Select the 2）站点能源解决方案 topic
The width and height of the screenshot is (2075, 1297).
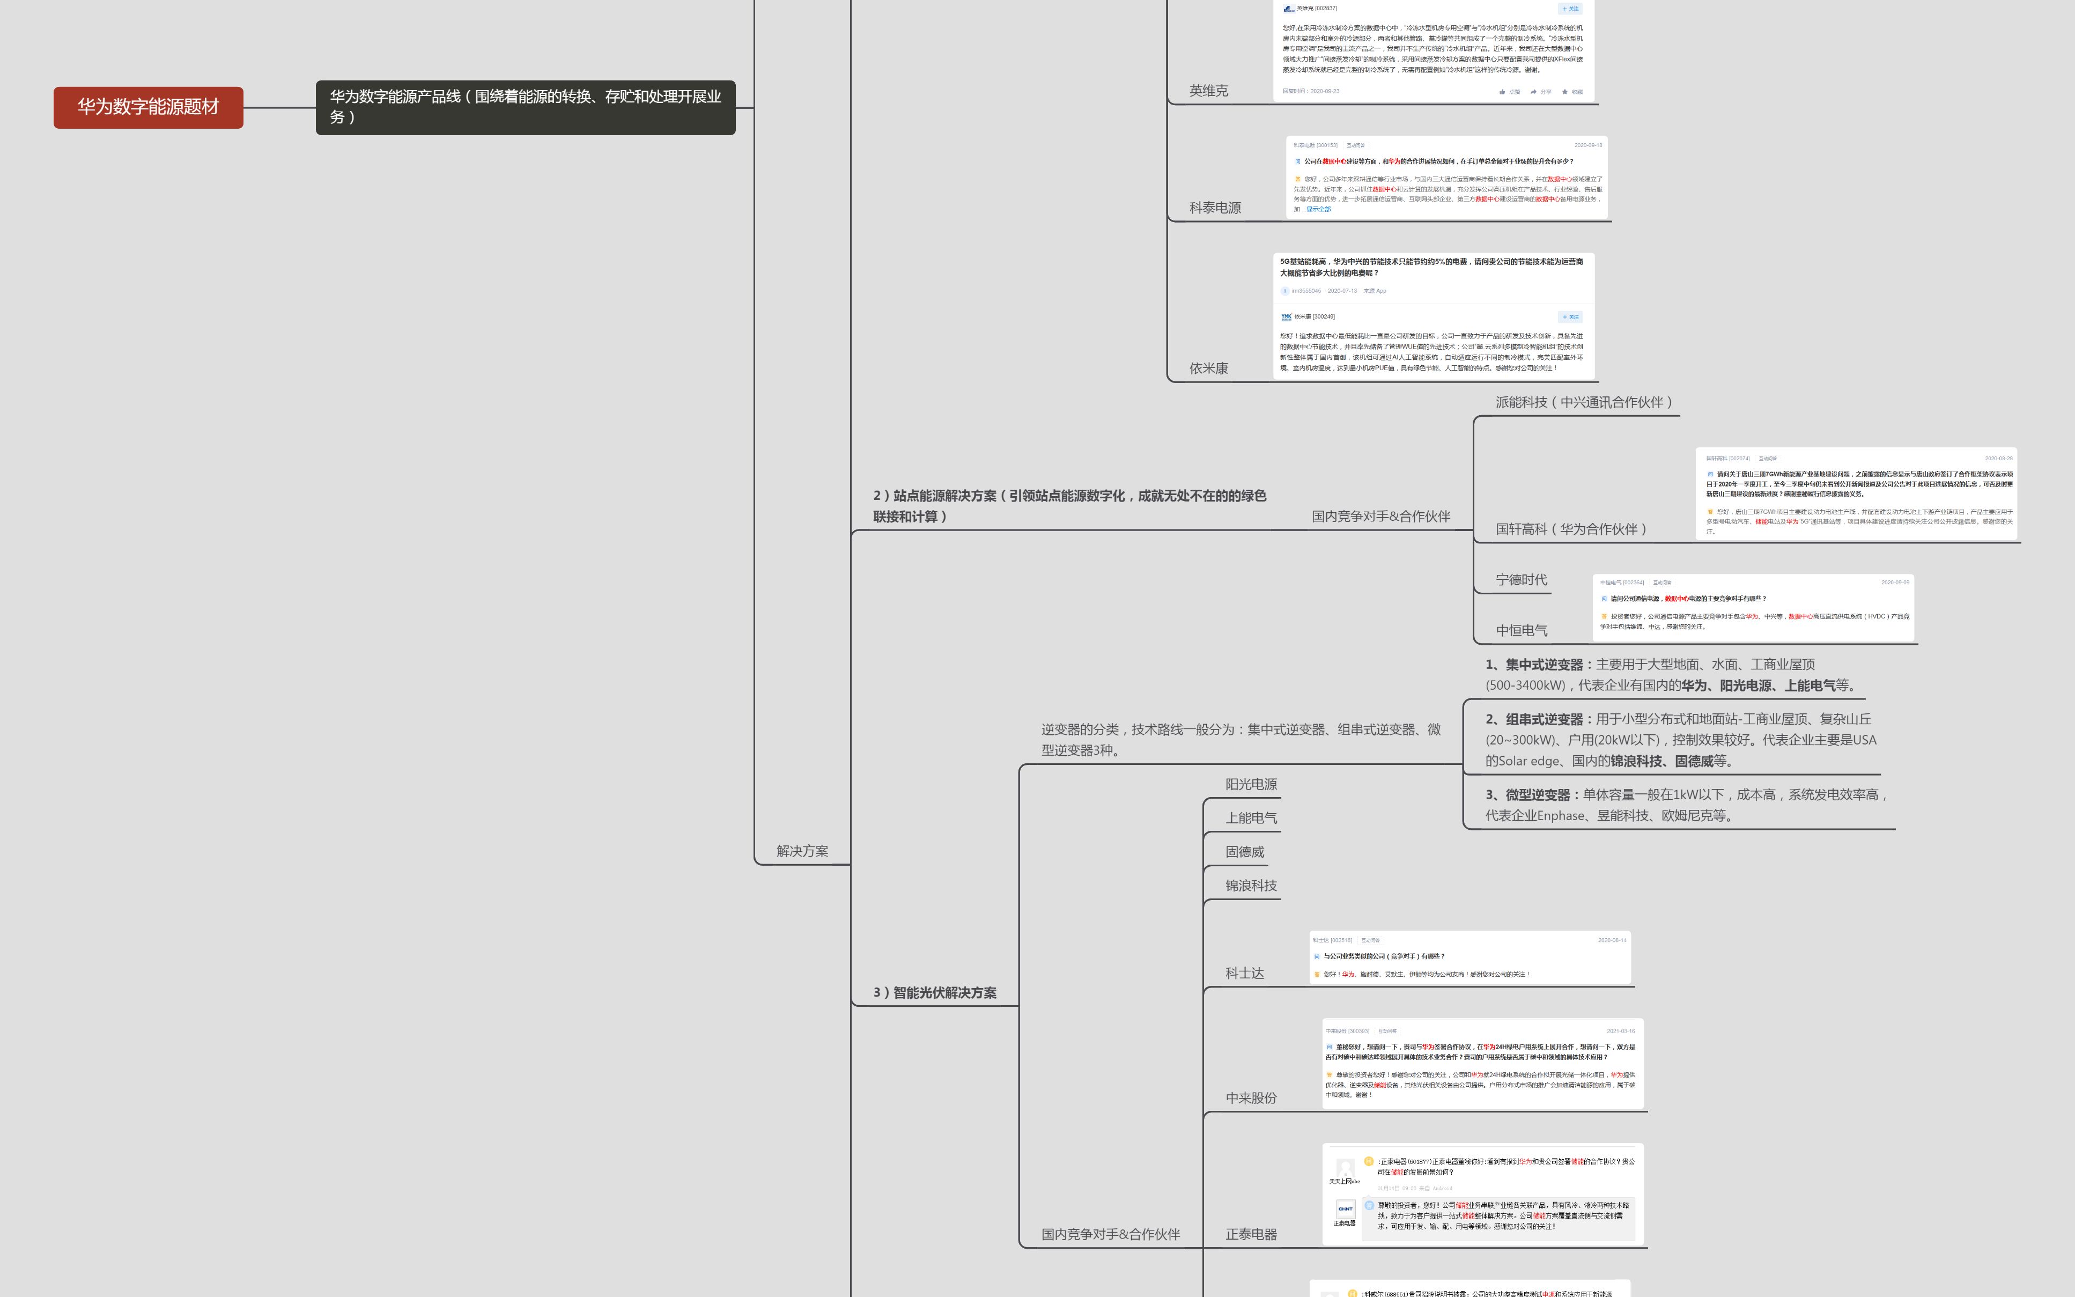[1069, 506]
